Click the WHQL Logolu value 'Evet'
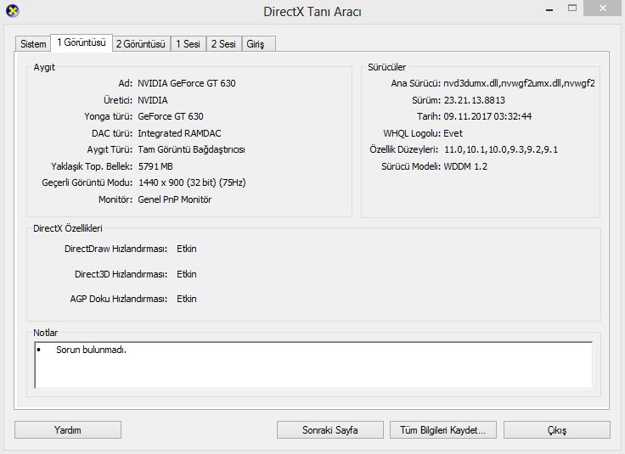The width and height of the screenshot is (625, 454). (x=453, y=133)
